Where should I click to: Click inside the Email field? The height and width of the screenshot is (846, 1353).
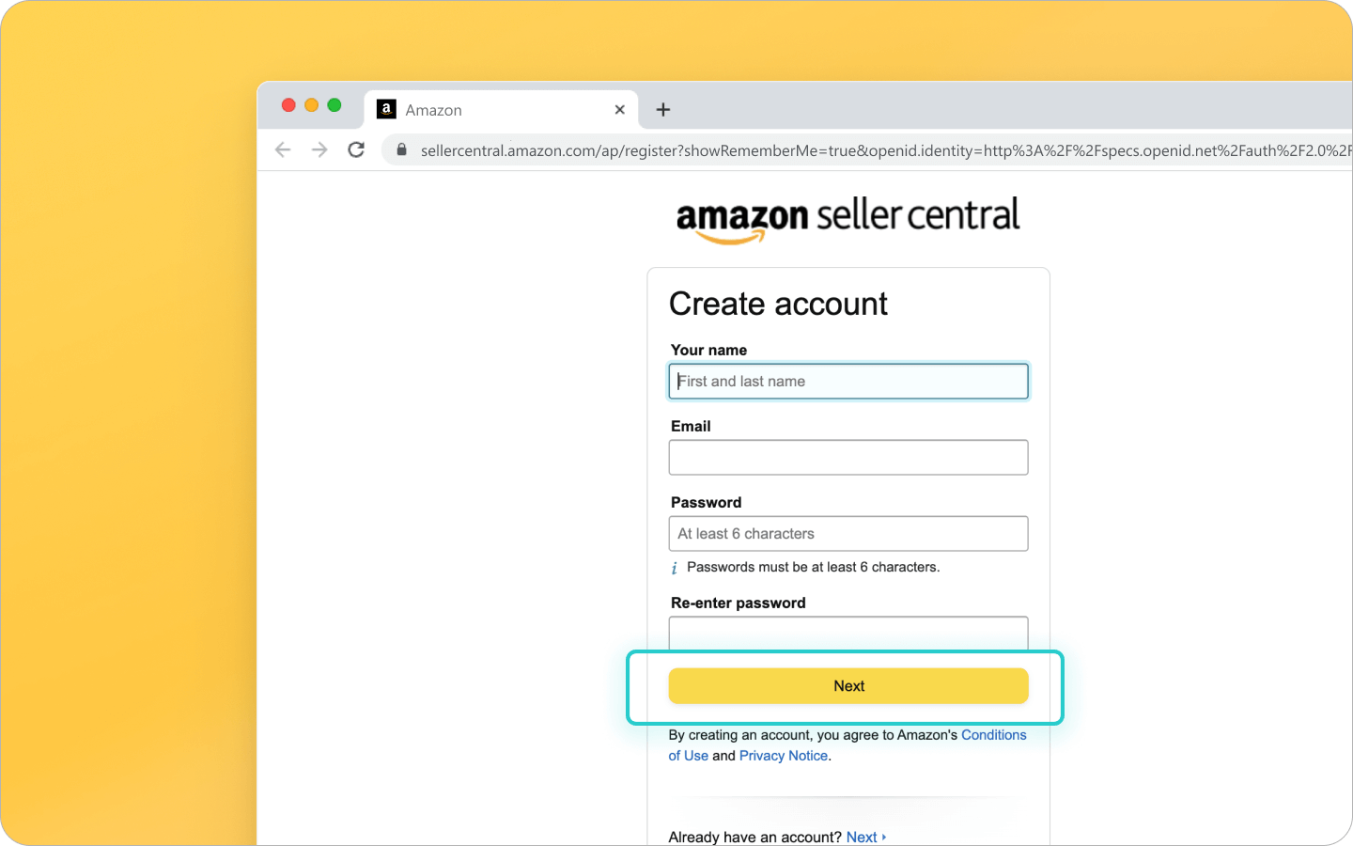pos(848,457)
